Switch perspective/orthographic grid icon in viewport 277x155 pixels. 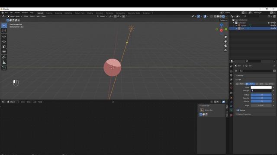(x=225, y=50)
